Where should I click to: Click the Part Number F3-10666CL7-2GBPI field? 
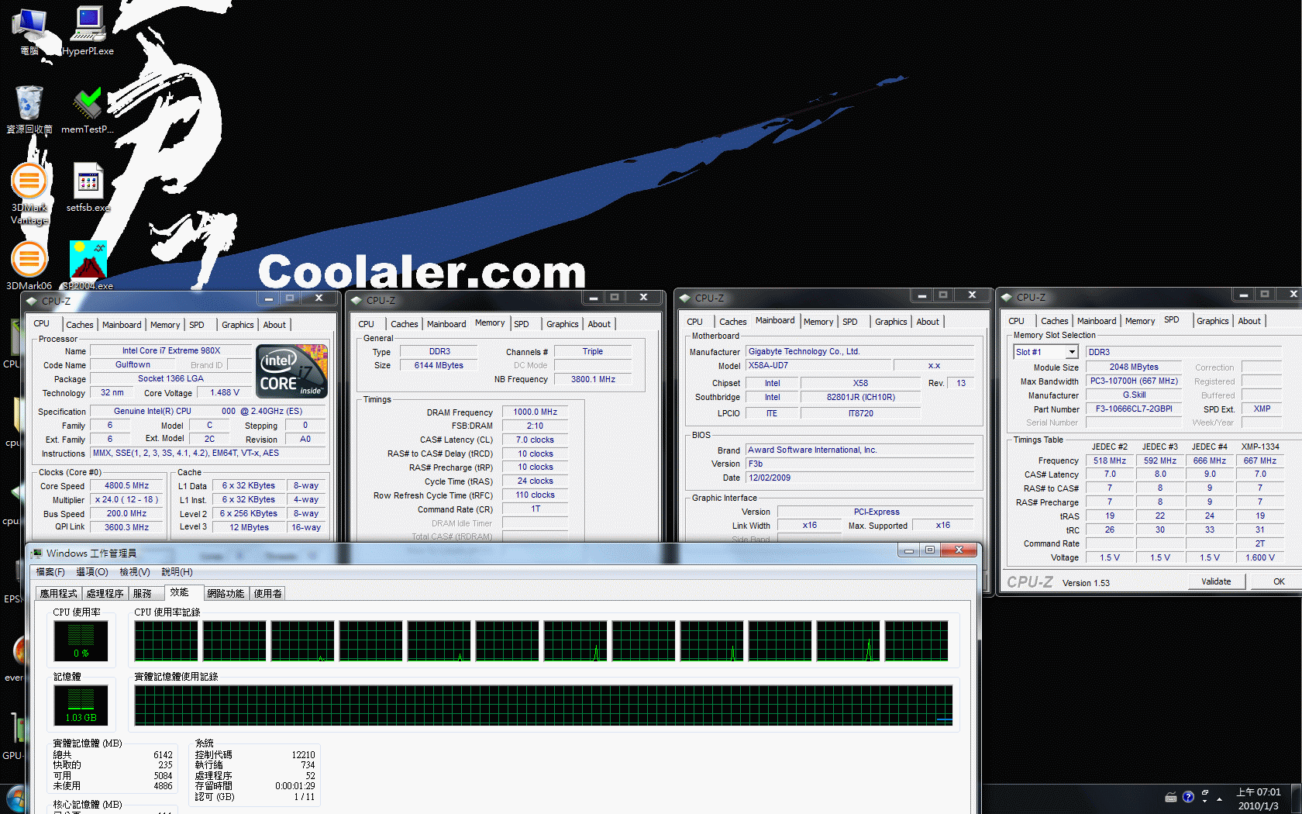point(1134,409)
